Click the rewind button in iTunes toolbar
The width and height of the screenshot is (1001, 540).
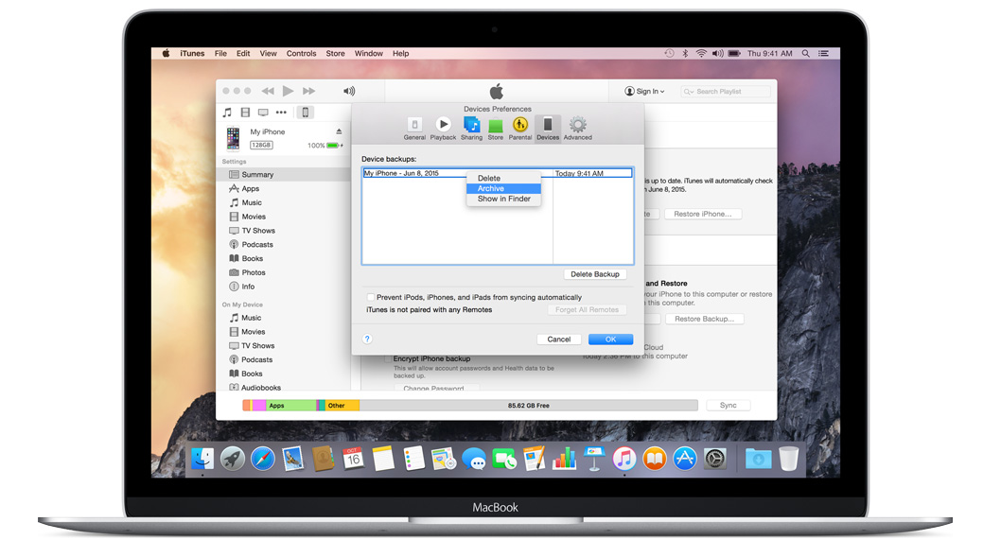(268, 92)
